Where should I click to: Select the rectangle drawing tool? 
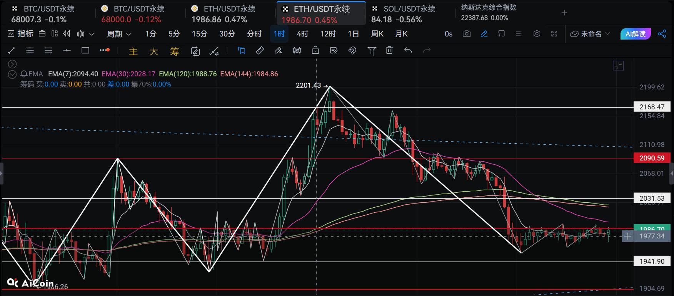pyautogui.click(x=85, y=50)
